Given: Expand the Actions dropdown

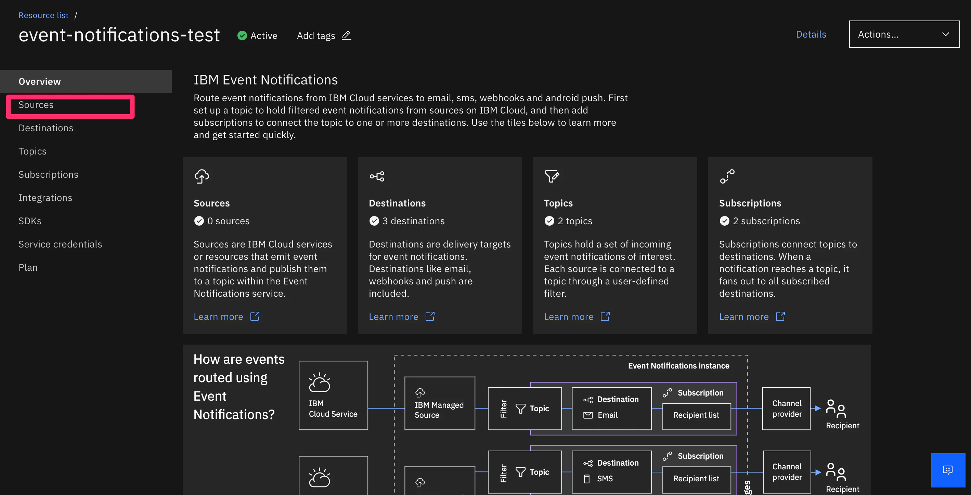Looking at the screenshot, I should (904, 34).
